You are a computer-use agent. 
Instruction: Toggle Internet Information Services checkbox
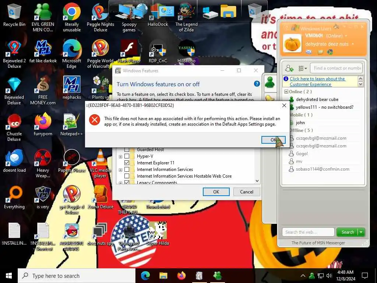(x=127, y=170)
